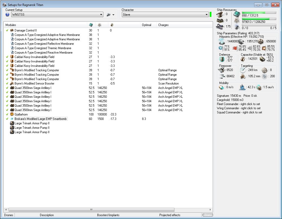Viewport: 282px width, 219px height.
Task: Click Fleet Commander right click to set
Action: [x=238, y=104]
